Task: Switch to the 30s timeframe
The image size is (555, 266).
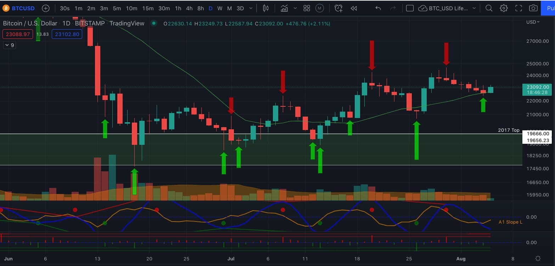Action: coord(65,8)
